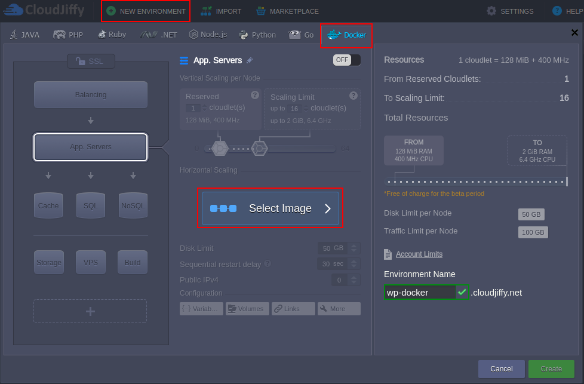Show help for Scaling Limit
Viewport: 584px width, 384px height.
354,96
